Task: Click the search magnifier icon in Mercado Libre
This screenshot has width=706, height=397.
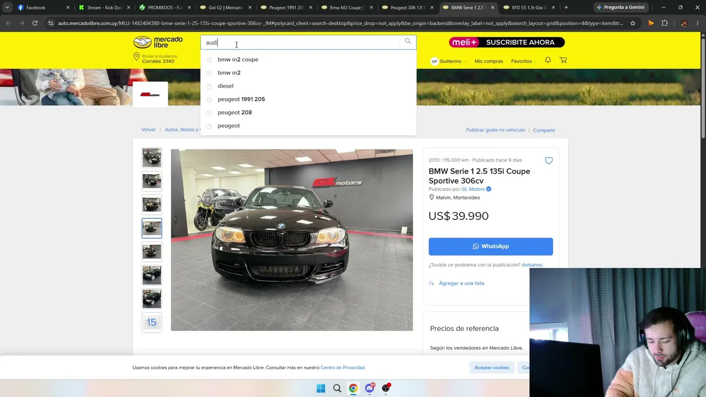Action: 408,41
